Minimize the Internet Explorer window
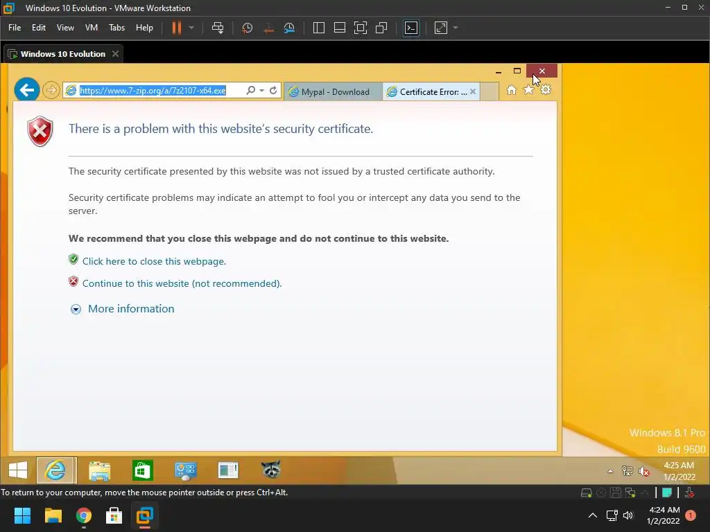Viewport: 710px width, 532px height. (x=499, y=71)
